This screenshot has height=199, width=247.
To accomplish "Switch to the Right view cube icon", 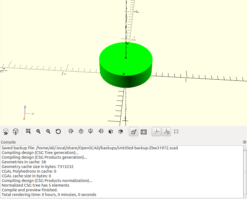I will [71, 131].
